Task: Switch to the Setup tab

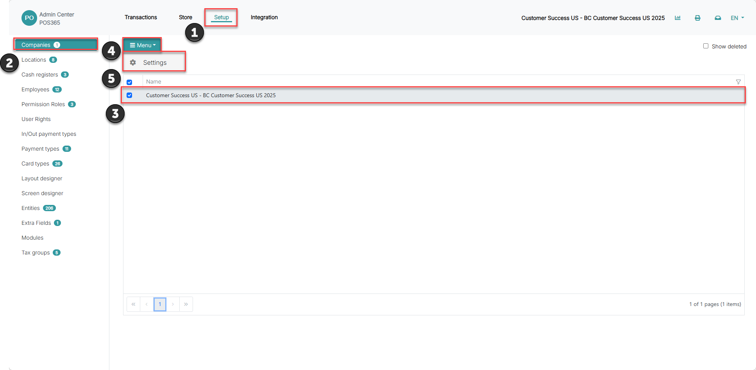Action: [222, 17]
